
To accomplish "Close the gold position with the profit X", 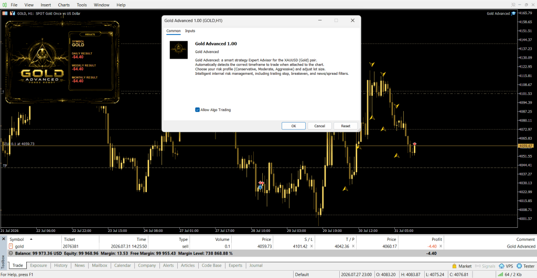I will 441,246.
